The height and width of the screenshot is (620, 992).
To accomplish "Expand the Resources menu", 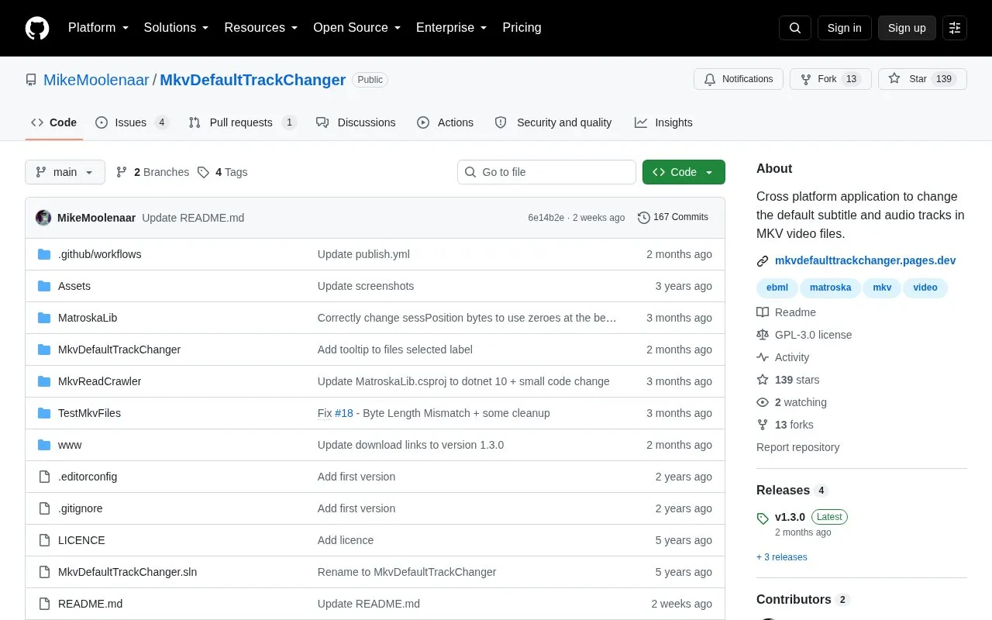I will (x=261, y=28).
